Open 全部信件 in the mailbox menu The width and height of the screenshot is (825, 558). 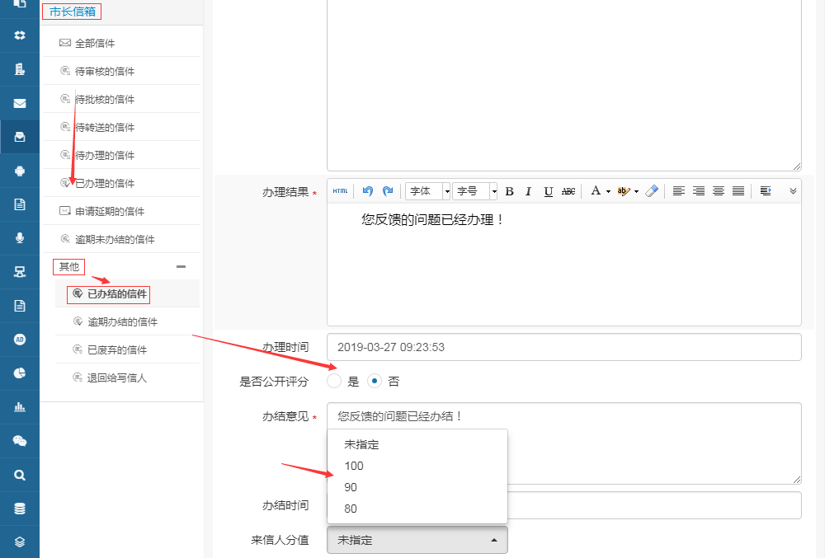tap(94, 43)
